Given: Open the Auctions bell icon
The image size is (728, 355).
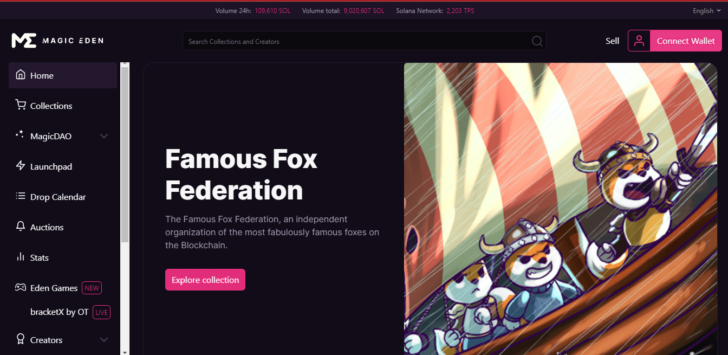Looking at the screenshot, I should [21, 227].
